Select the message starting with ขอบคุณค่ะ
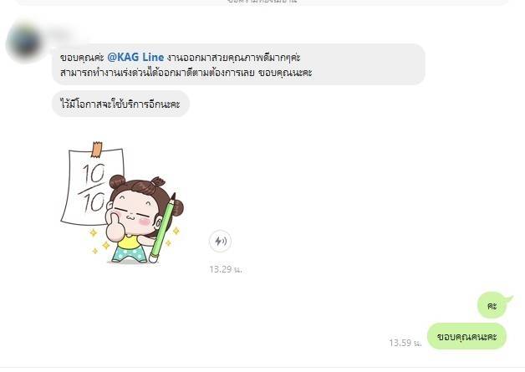The height and width of the screenshot is (372, 525). [238, 64]
